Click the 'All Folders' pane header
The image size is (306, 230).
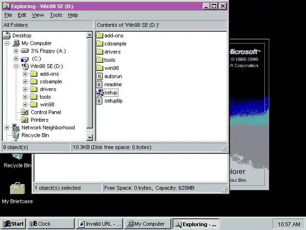point(47,25)
